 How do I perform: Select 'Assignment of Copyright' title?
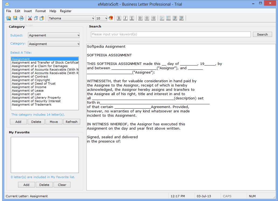click(x=45, y=80)
